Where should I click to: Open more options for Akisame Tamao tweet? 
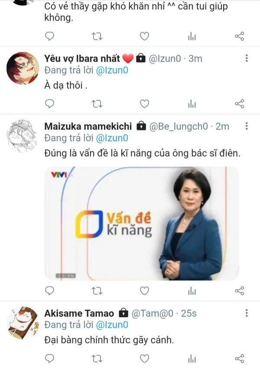click(247, 313)
